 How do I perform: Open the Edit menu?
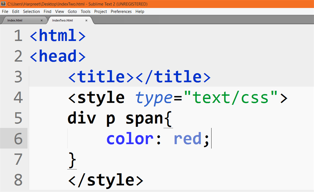pos(15,11)
